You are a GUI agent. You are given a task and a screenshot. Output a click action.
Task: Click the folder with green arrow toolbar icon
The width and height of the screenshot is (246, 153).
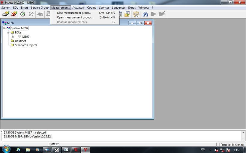tap(127, 14)
